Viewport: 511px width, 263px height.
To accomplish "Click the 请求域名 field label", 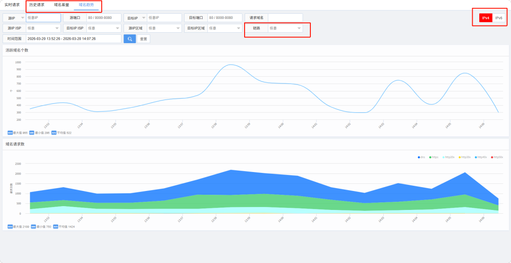I will click(256, 18).
